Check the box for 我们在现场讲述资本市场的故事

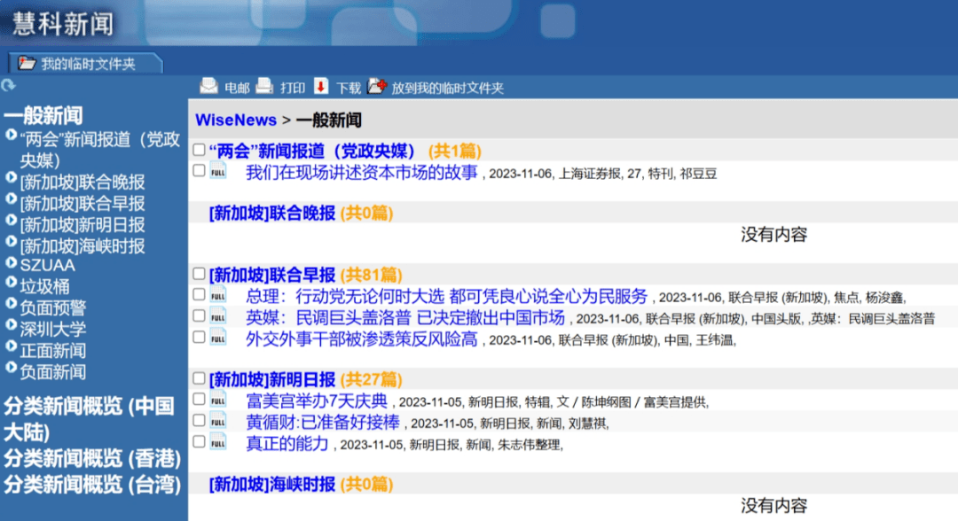pyautogui.click(x=200, y=171)
